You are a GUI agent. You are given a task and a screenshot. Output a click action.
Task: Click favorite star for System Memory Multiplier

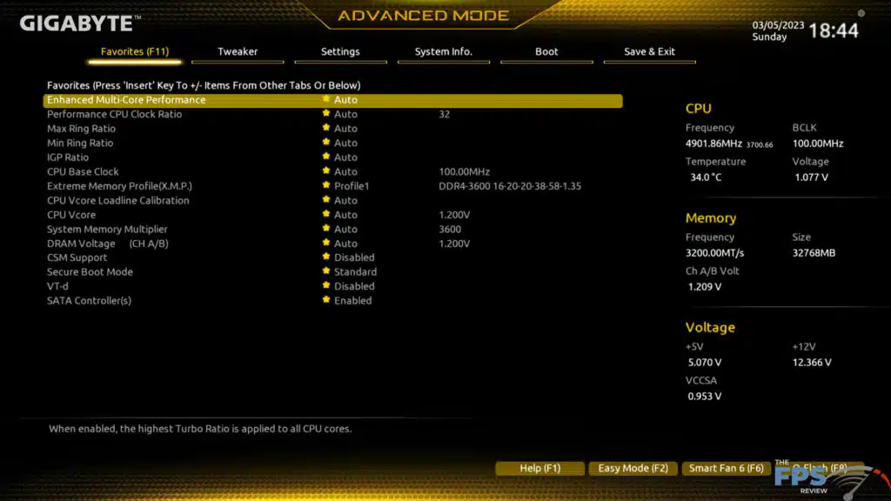point(326,229)
